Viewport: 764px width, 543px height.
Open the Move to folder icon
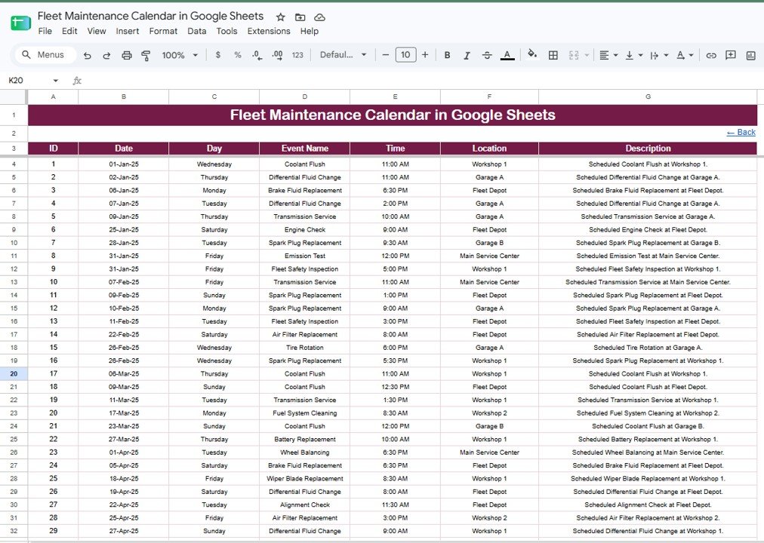click(300, 17)
